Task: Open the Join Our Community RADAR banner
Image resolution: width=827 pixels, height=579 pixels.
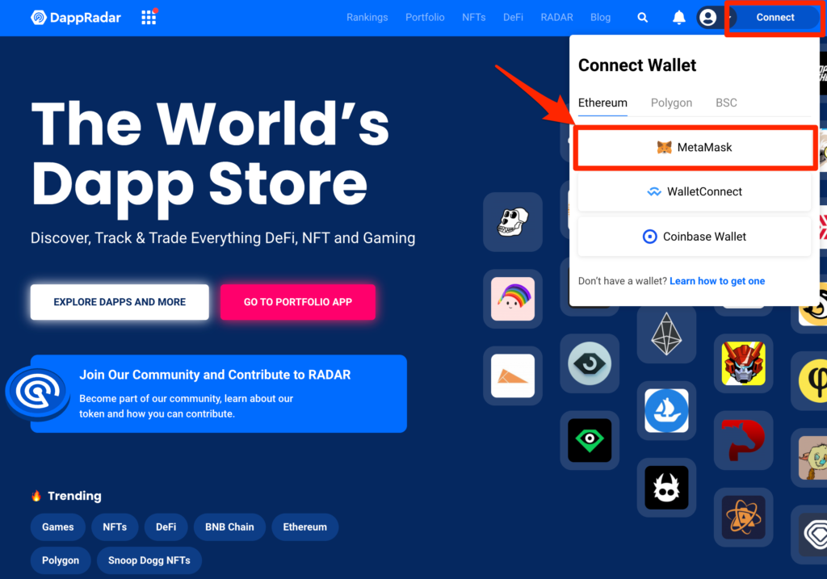Action: 218,394
